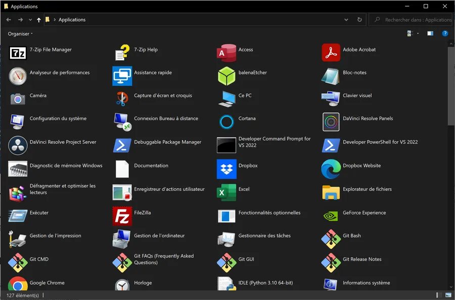This screenshot has height=300, width=455.
Task: Open the Debuggable Package Manager icon
Action: pos(122,146)
